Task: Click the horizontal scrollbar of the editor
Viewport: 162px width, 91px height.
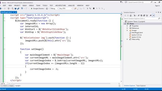Action: tap(60, 83)
